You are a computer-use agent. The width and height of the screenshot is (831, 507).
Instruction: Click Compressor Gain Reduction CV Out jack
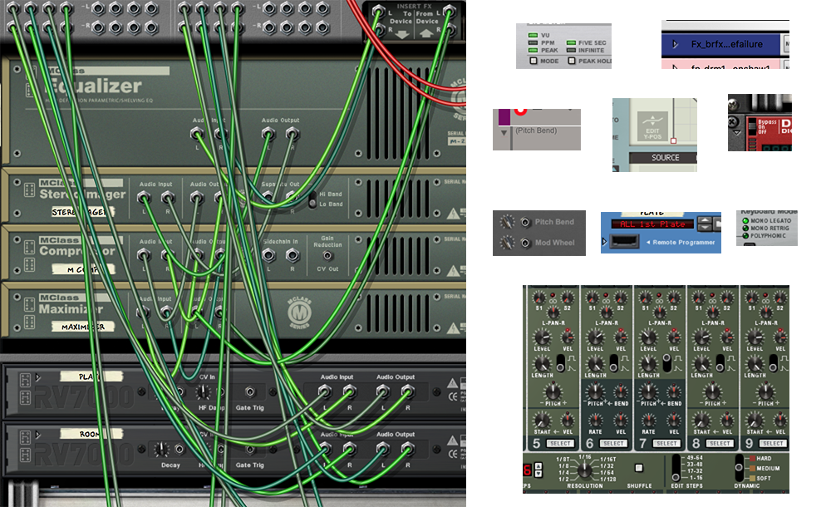point(327,256)
